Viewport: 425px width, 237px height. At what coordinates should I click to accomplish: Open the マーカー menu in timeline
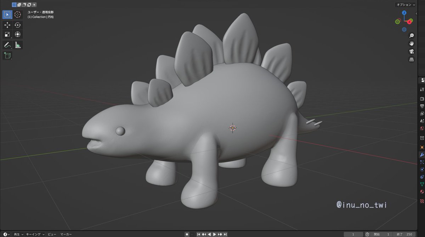click(x=66, y=234)
